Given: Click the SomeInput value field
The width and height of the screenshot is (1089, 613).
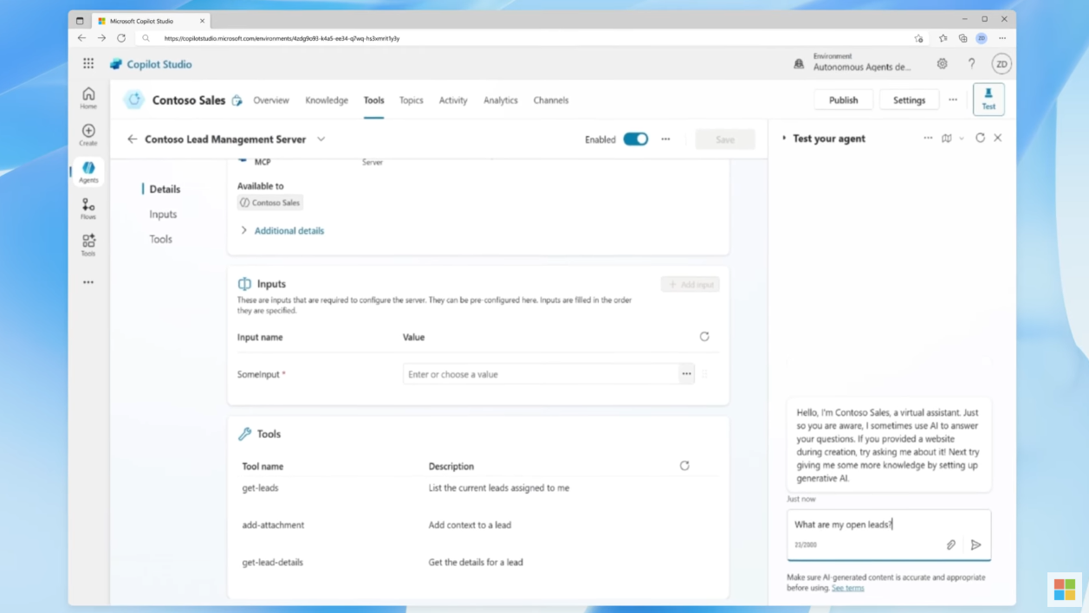Looking at the screenshot, I should click(x=541, y=374).
